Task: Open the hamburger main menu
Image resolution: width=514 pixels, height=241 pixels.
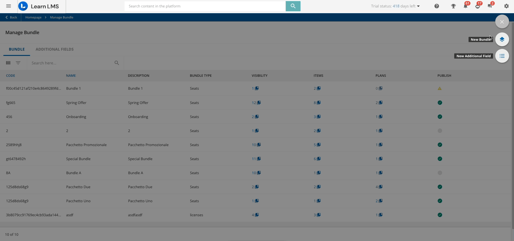Action: 9,6
